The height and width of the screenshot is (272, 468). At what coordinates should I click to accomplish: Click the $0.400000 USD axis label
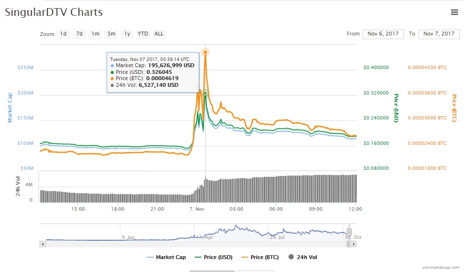tap(376, 68)
